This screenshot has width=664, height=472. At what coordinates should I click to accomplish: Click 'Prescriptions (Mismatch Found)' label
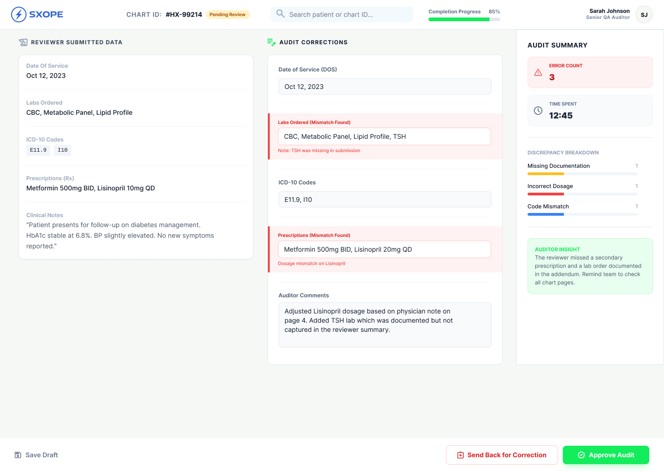tap(314, 236)
